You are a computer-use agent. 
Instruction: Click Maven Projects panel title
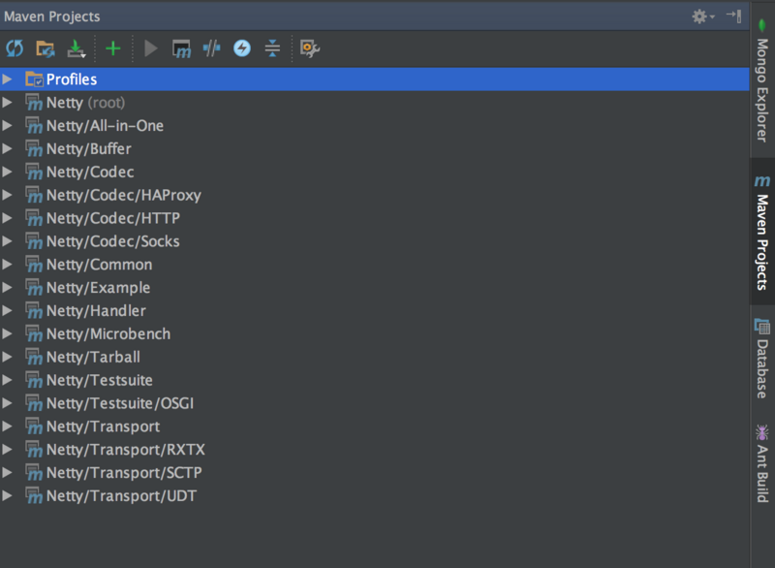coord(52,16)
